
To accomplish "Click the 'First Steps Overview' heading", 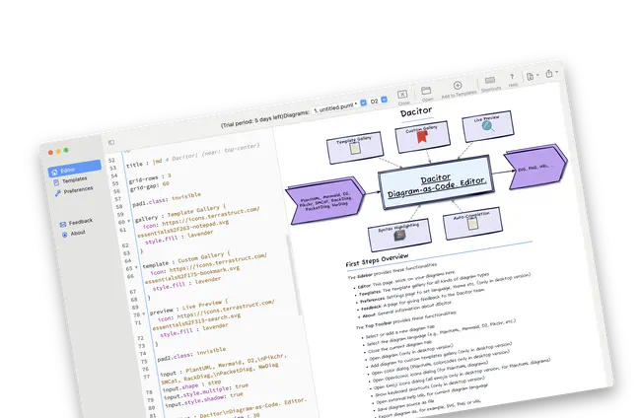I will tap(377, 259).
